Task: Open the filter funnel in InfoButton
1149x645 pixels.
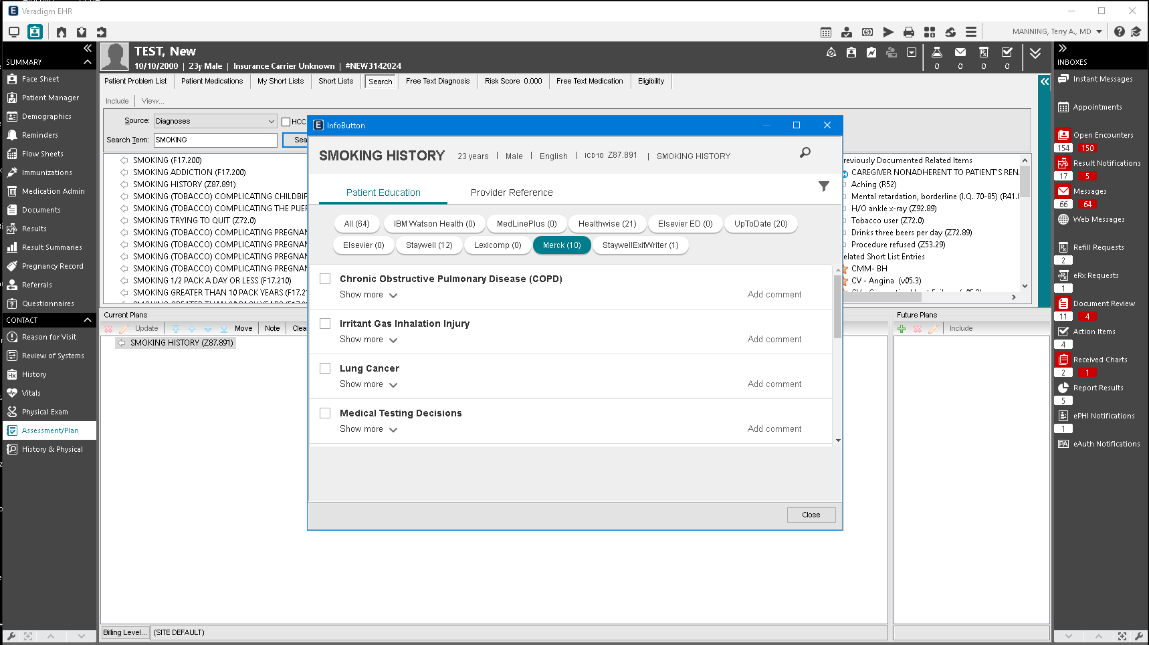Action: (x=824, y=186)
